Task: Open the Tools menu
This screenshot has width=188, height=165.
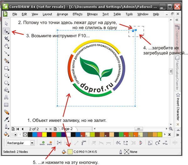Action: click(129, 14)
